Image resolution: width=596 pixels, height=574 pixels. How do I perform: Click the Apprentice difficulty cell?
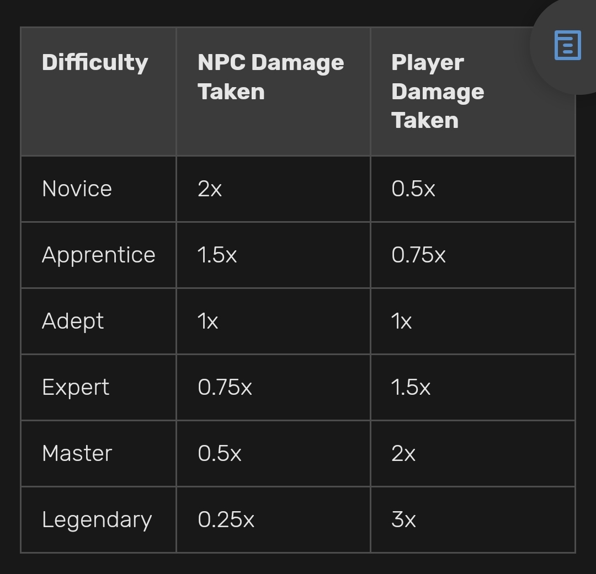click(x=98, y=255)
